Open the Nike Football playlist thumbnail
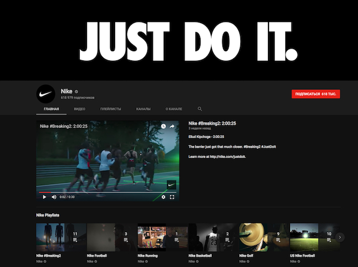This screenshot has height=267, width=358. click(x=112, y=237)
